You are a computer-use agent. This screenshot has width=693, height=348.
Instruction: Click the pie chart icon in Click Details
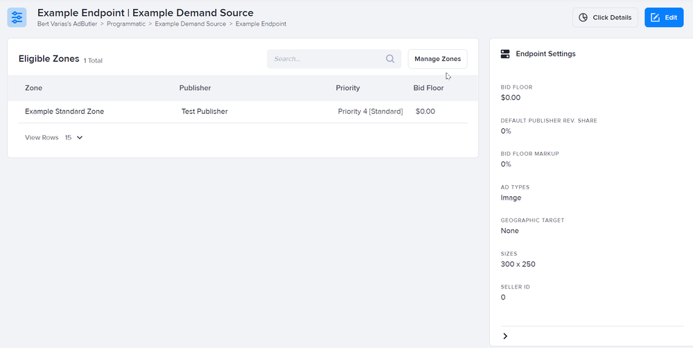tap(583, 18)
